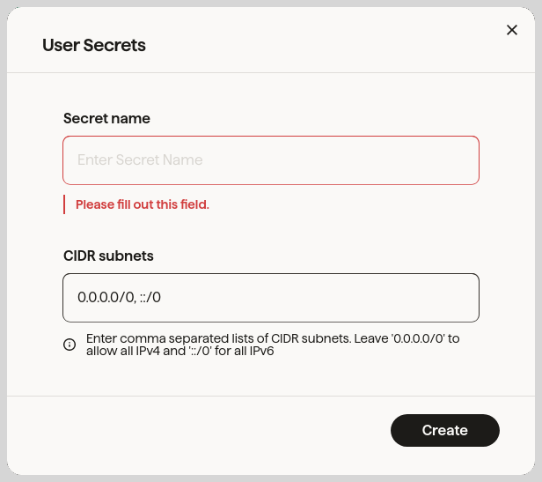Click the CIDR subnets helper text
This screenshot has height=482, width=542.
coord(273,345)
